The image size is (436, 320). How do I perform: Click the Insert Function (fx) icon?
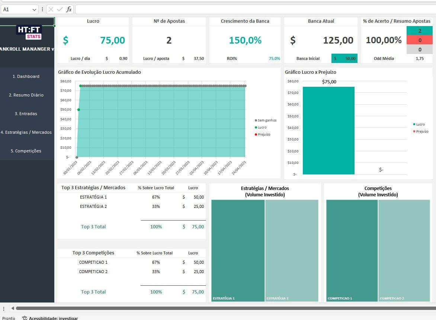tap(69, 9)
